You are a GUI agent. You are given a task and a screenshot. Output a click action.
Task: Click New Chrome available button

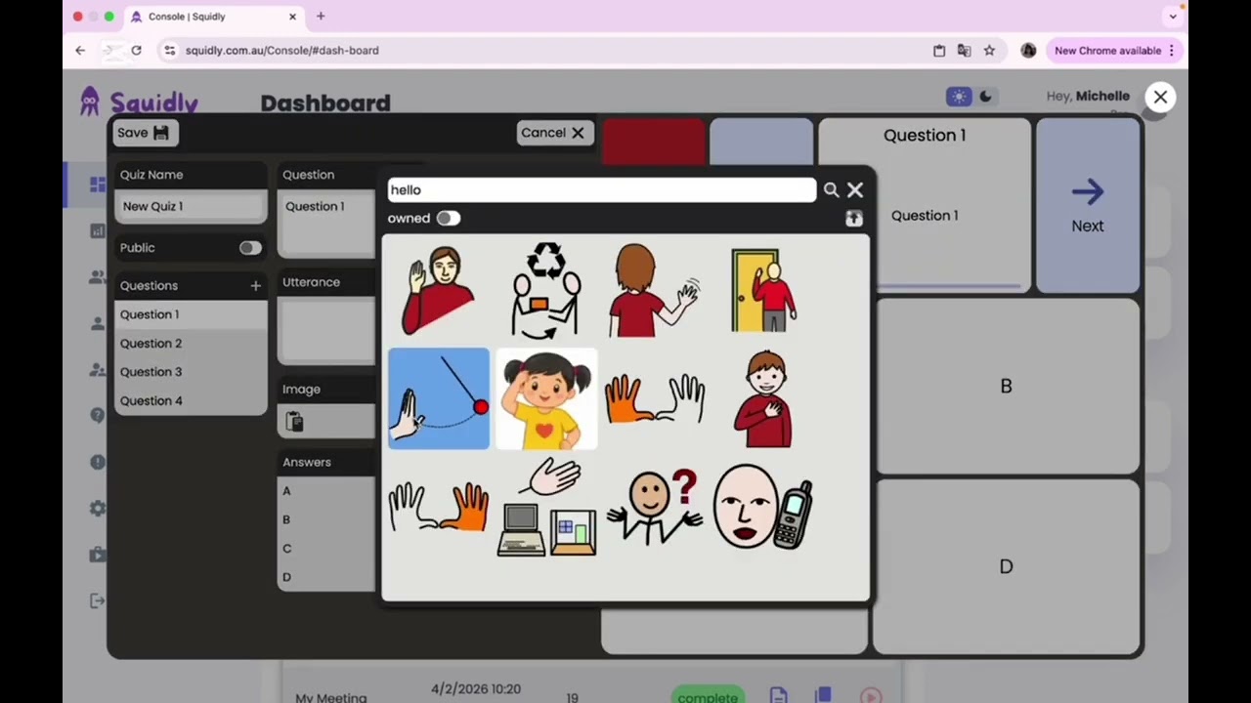[x=1114, y=51]
